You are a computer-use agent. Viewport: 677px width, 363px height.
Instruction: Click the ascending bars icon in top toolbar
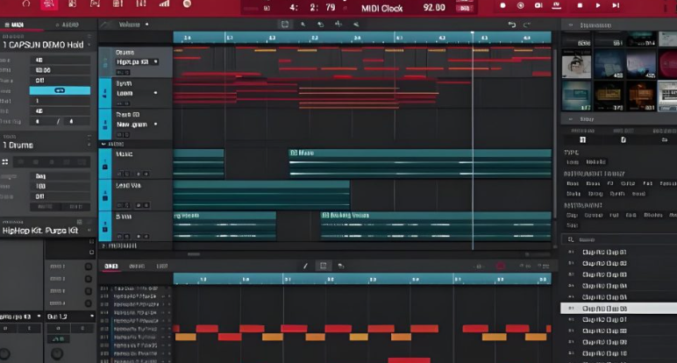pos(164,4)
